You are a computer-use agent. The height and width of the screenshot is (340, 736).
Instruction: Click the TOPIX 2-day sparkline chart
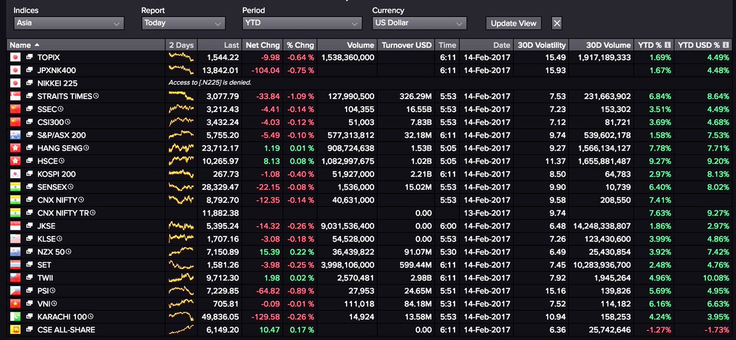coord(182,57)
